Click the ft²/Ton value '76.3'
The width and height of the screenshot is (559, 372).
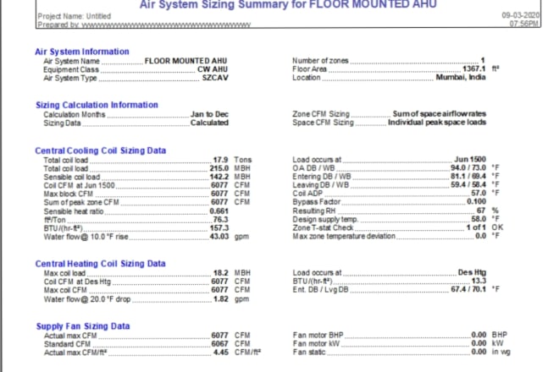coord(221,219)
